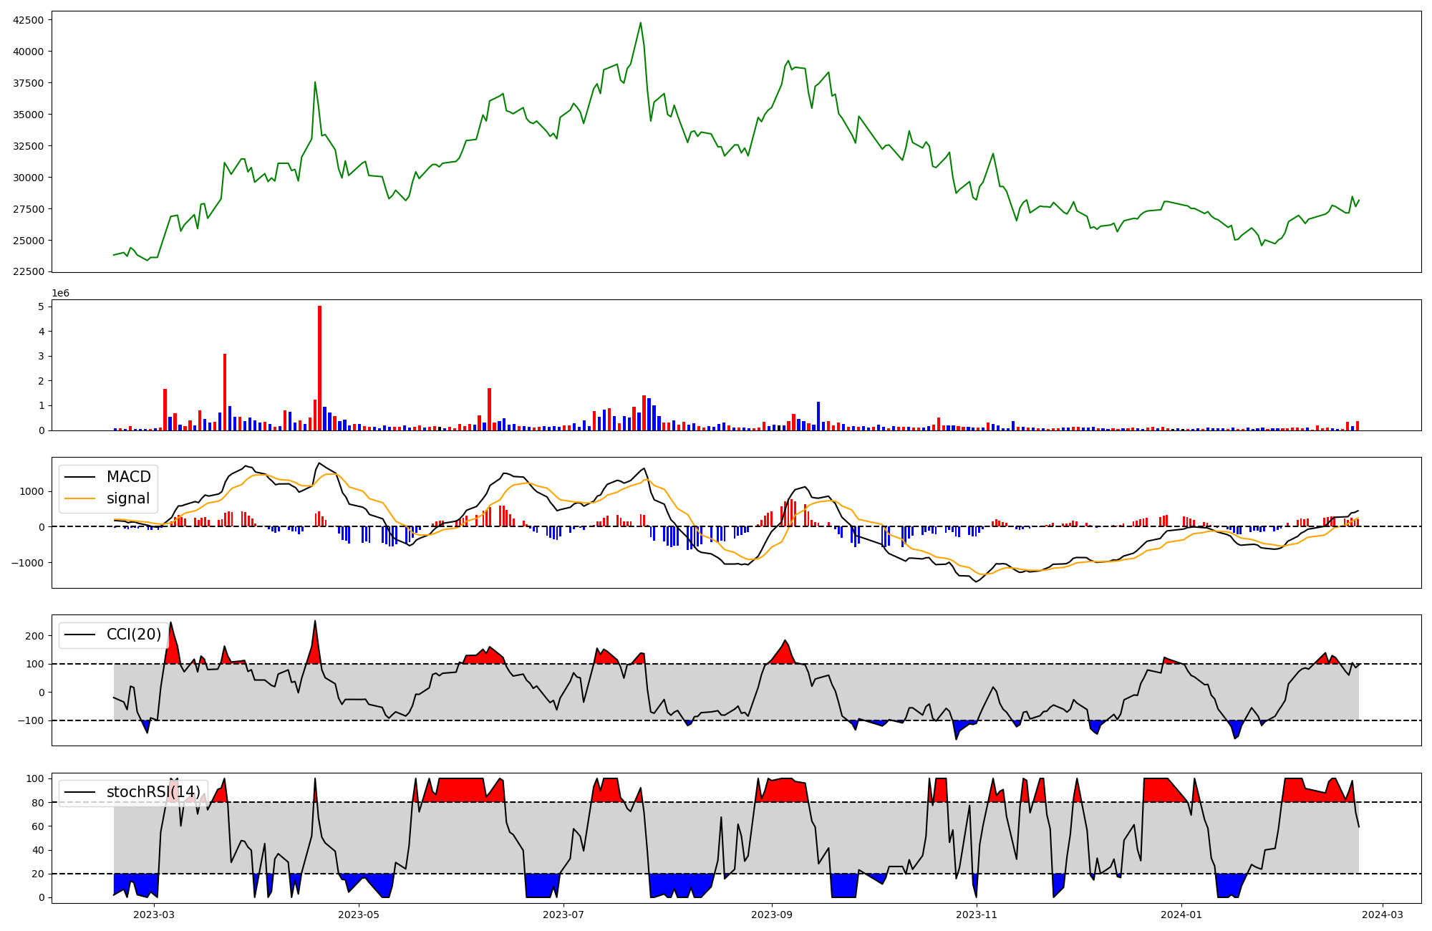Click the 1e6 volume scale label
Image resolution: width=1432 pixels, height=931 pixels.
pyautogui.click(x=60, y=294)
